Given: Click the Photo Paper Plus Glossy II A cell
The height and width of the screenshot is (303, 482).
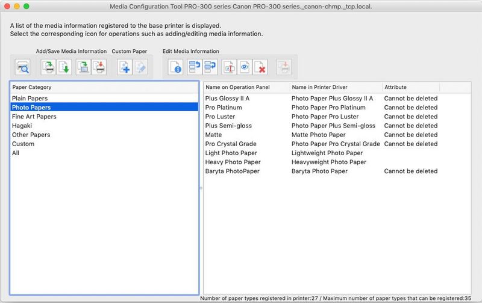Looking at the screenshot, I should [x=333, y=99].
